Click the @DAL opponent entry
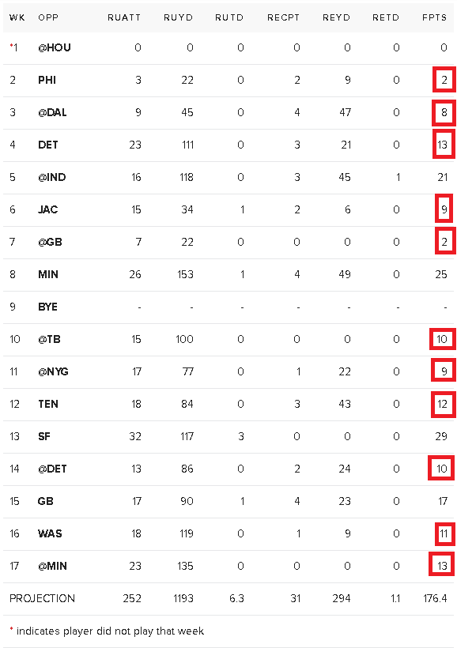 [x=52, y=112]
